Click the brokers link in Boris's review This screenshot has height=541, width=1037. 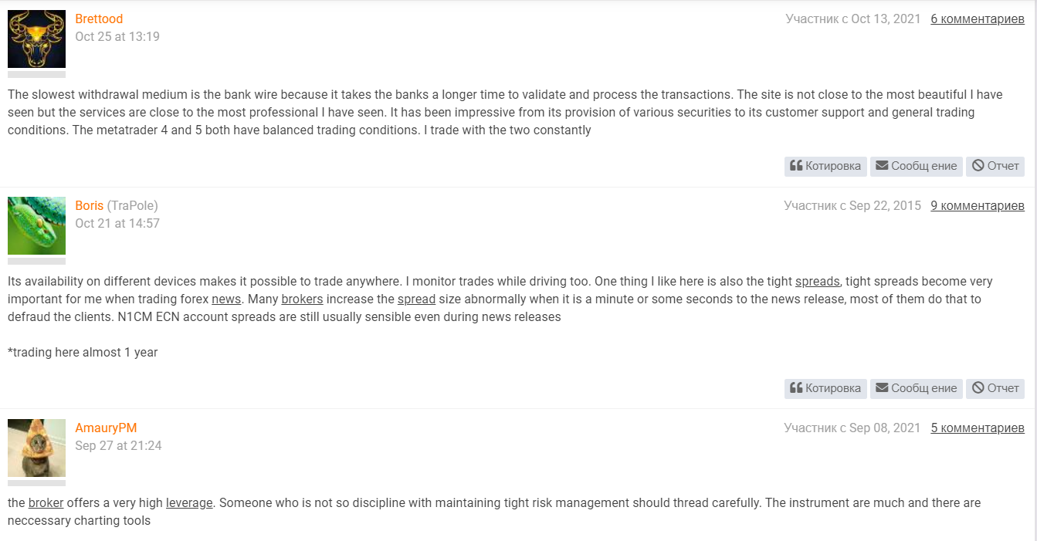pos(301,299)
